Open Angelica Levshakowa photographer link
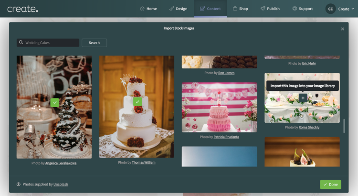 coord(61,163)
